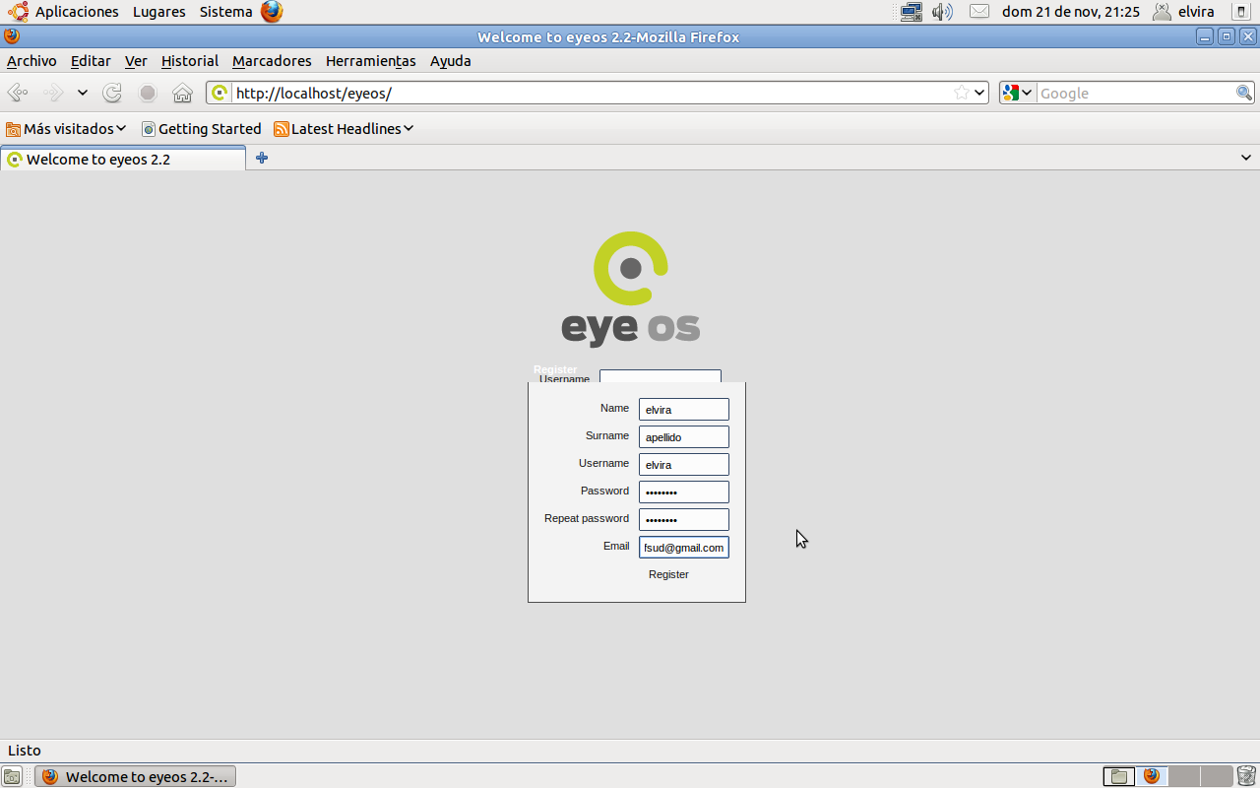
Task: Click the Show desktop icon in bottom panel
Action: click(x=12, y=776)
